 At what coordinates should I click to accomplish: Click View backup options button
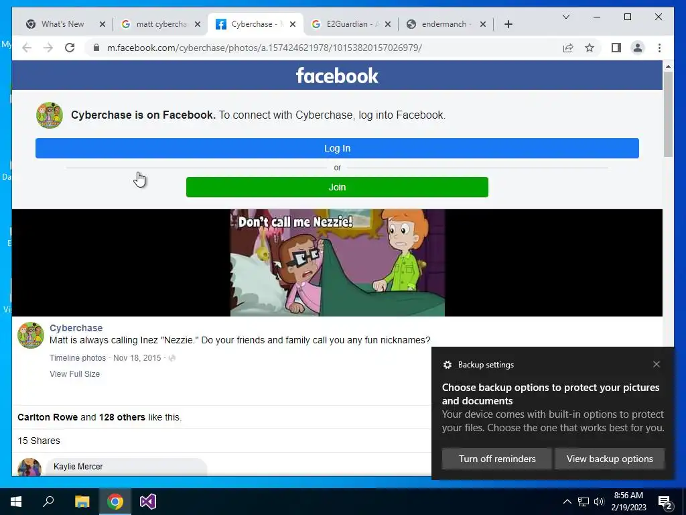(610, 459)
